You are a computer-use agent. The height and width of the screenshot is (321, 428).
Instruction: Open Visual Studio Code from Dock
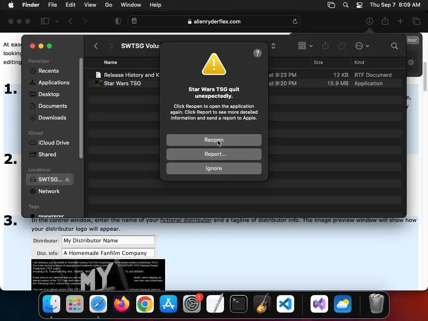[285, 304]
